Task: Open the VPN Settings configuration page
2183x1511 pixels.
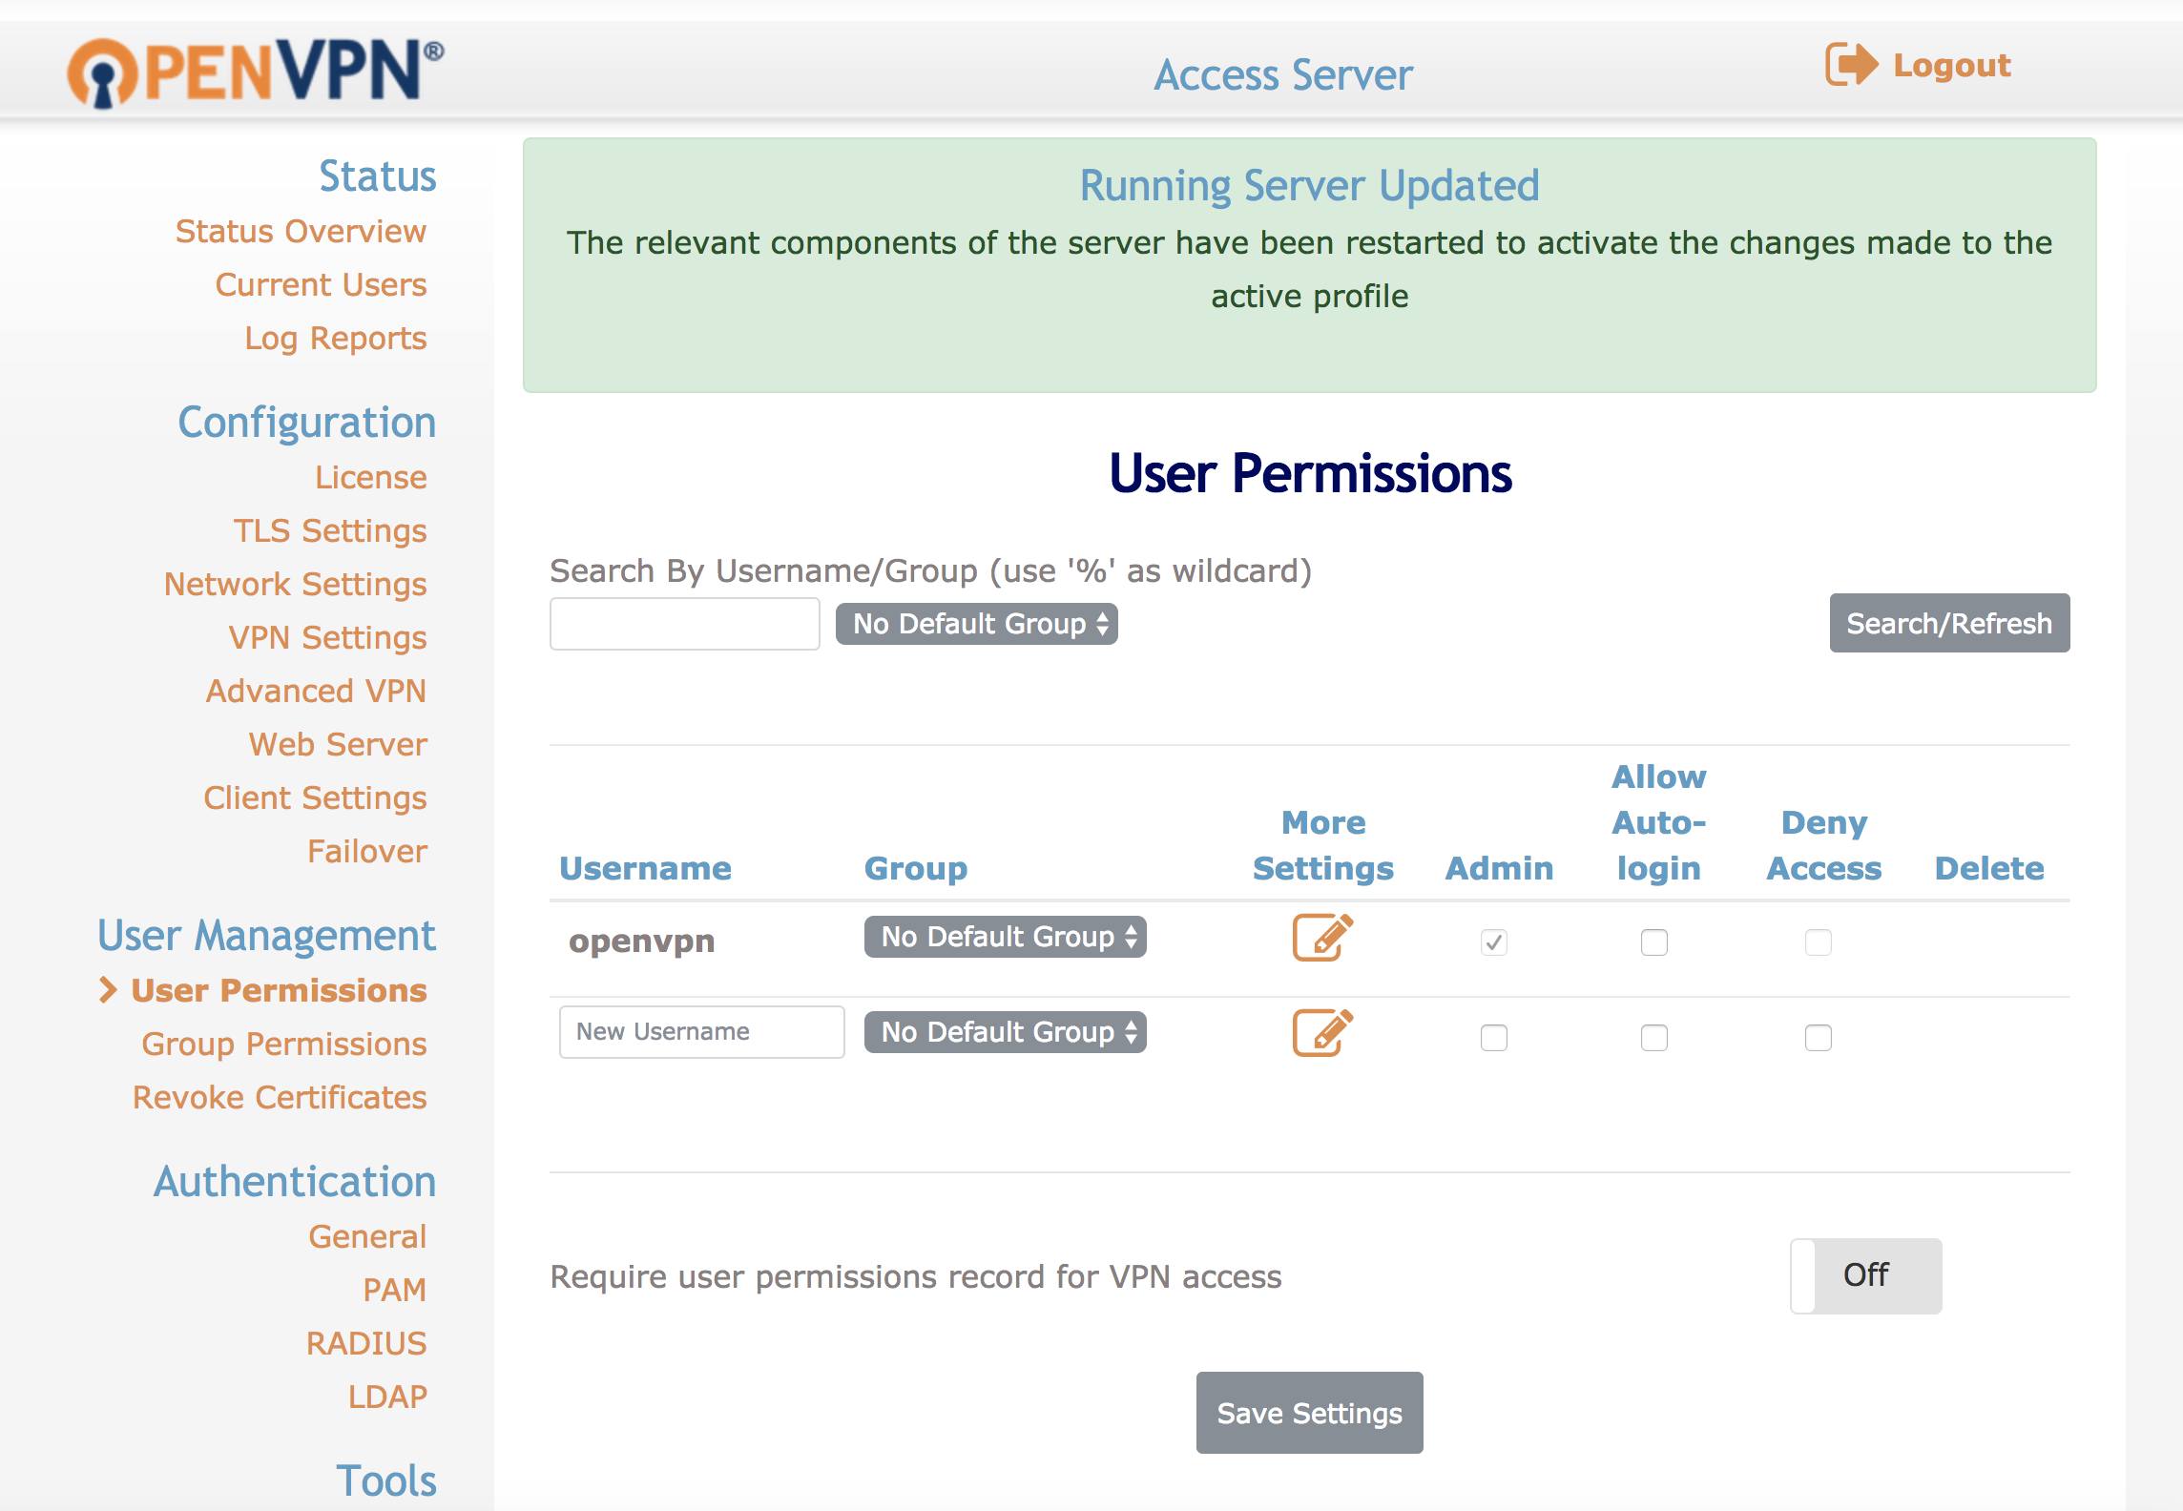Action: [328, 636]
